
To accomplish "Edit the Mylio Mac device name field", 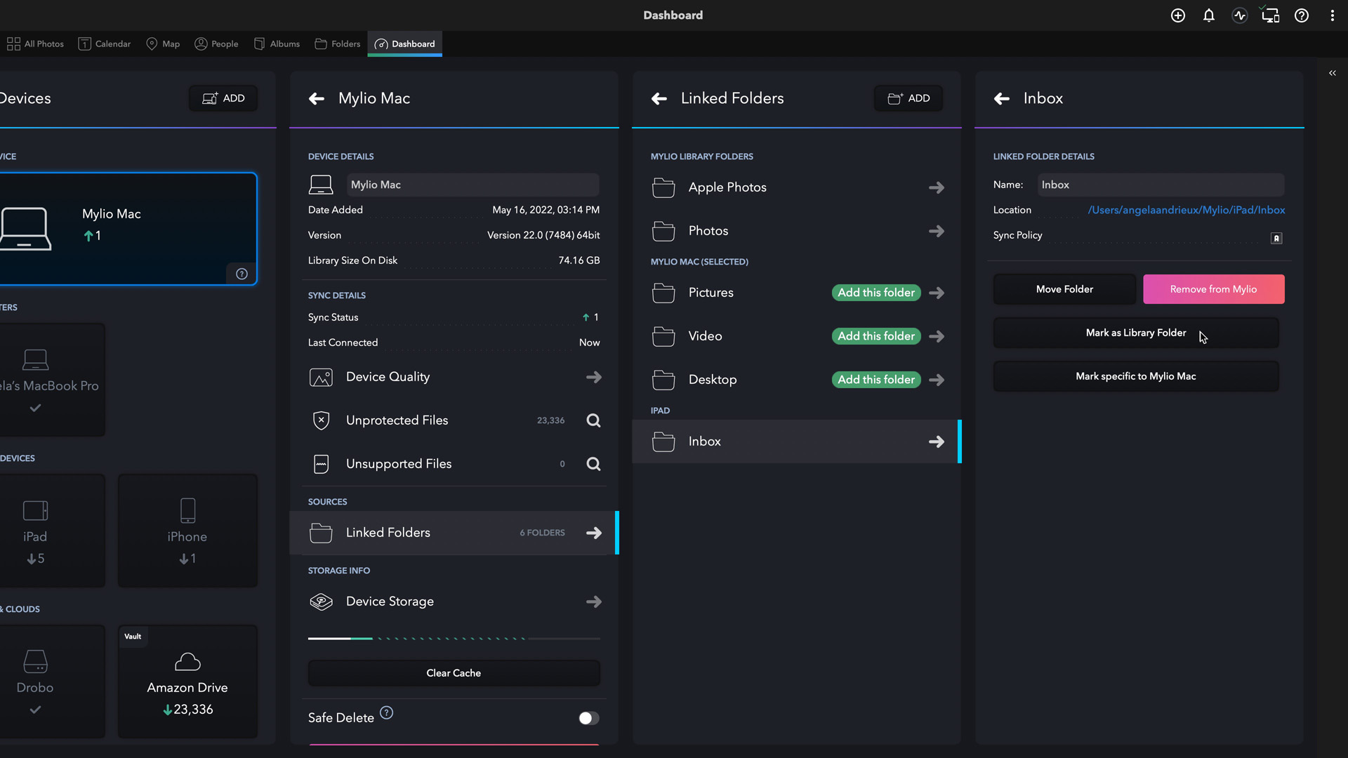I will pyautogui.click(x=473, y=185).
